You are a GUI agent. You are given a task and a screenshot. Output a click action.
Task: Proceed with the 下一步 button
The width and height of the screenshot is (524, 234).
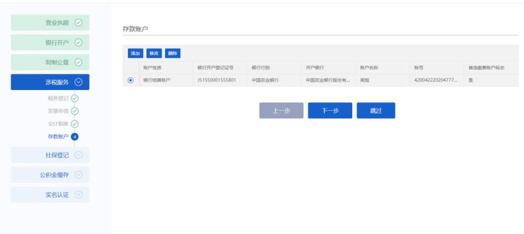tap(330, 111)
